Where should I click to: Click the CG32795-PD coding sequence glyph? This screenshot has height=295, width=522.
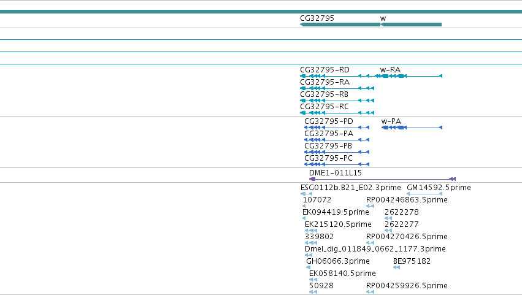337,128
